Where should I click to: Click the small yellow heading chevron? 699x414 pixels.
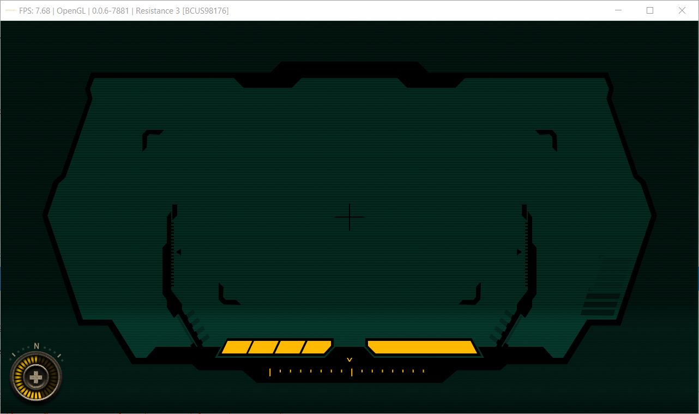coord(349,360)
